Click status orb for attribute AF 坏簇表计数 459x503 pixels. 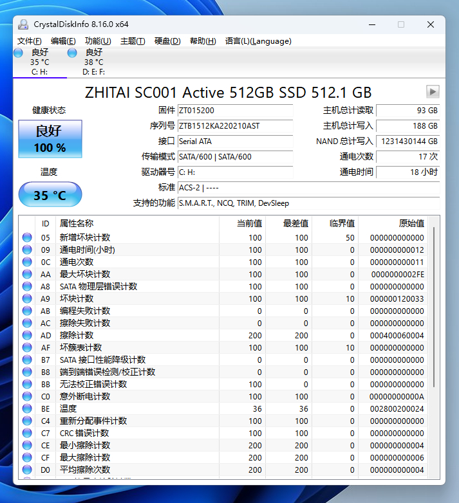click(x=27, y=347)
